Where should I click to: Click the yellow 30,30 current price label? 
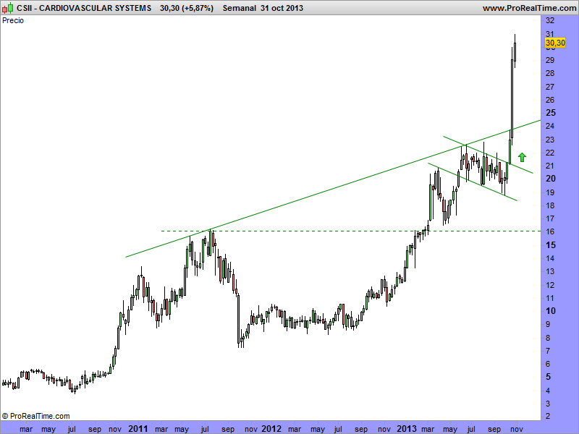pyautogui.click(x=555, y=43)
